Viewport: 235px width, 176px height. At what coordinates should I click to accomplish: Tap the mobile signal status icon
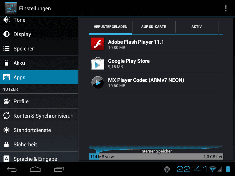point(220,169)
